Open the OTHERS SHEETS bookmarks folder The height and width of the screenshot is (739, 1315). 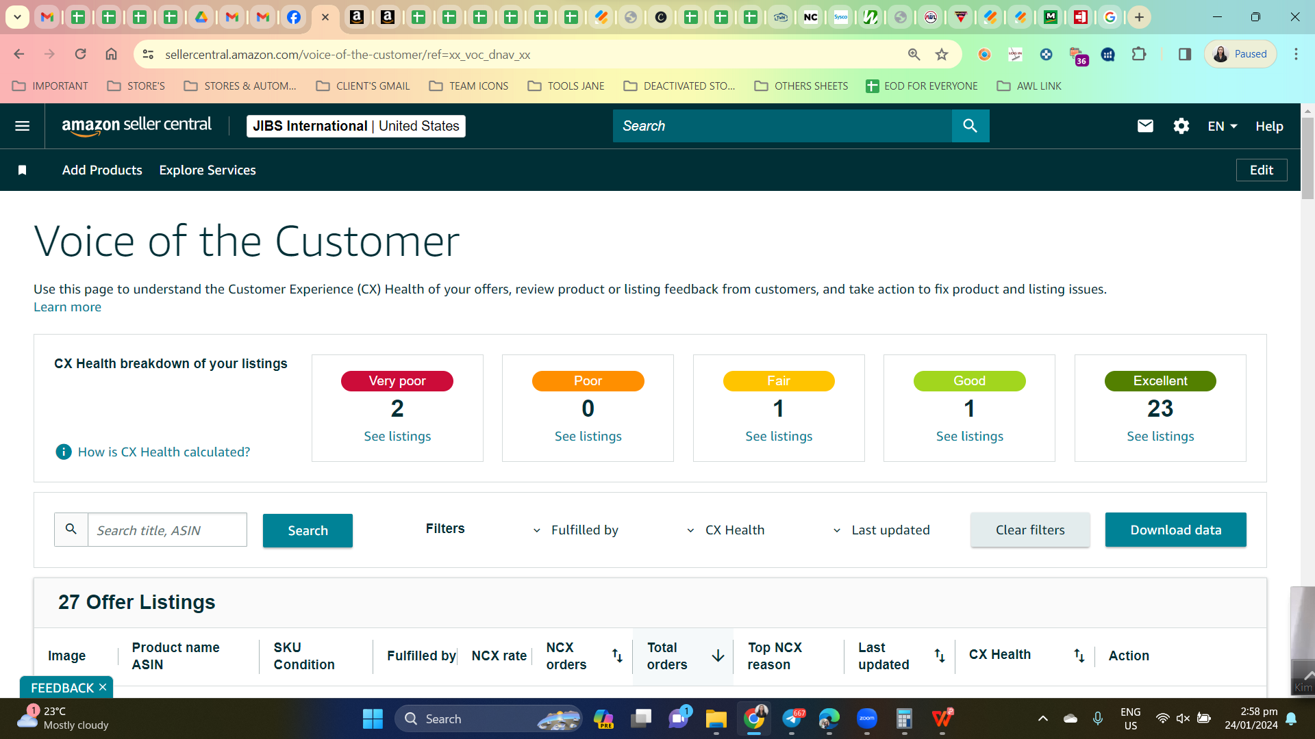point(801,86)
